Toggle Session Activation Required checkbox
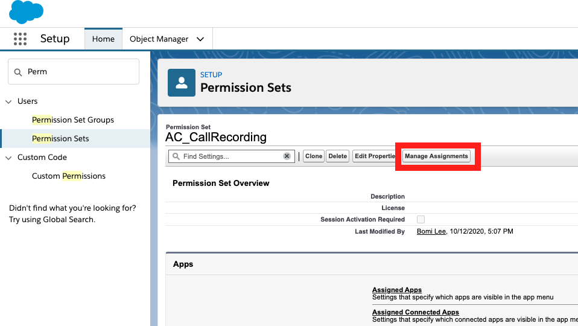This screenshot has width=578, height=326. [x=421, y=219]
